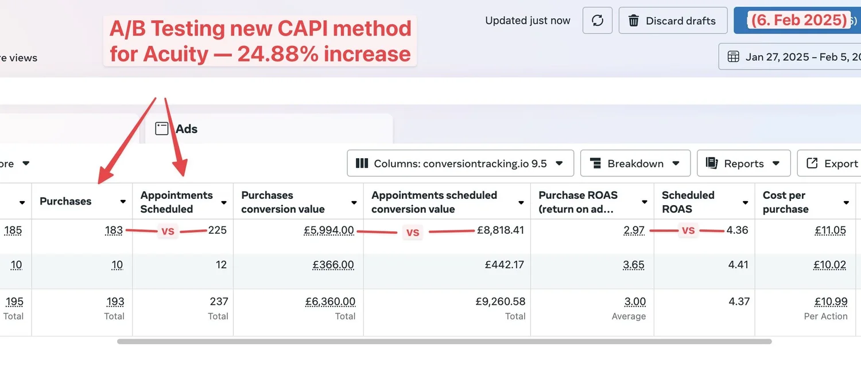Click the refresh data icon
861x369 pixels.
597,20
